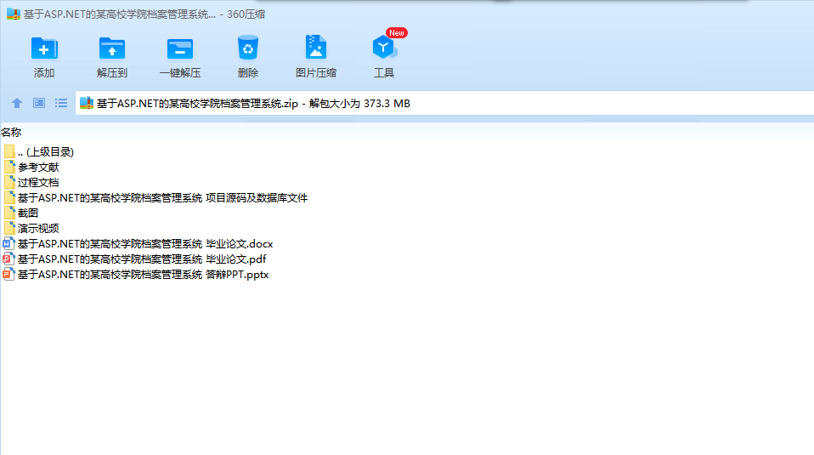Click the PowerPoint icon of 答辩PPT.pptx

[8, 274]
